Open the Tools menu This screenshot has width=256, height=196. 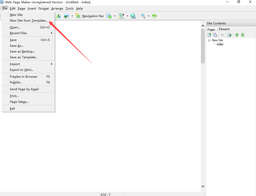pyautogui.click(x=69, y=8)
